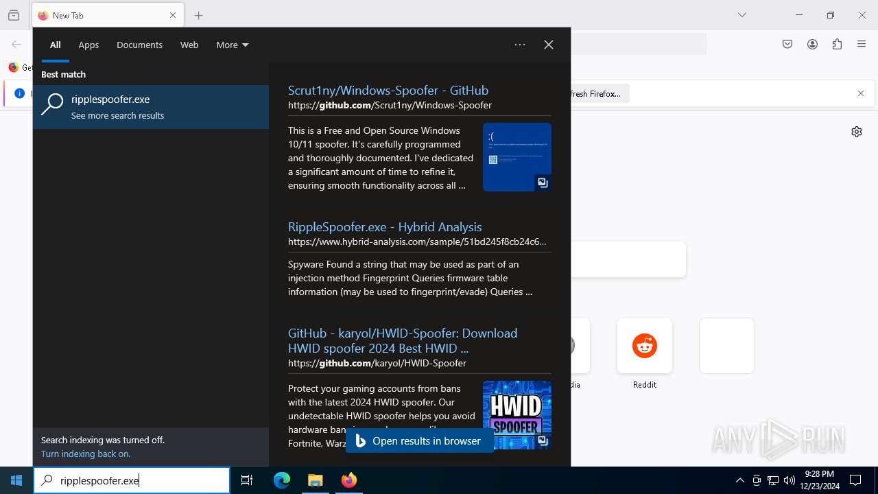The height and width of the screenshot is (494, 878).
Task: Launch Microsoft Edge from the taskbar
Action: pos(282,480)
